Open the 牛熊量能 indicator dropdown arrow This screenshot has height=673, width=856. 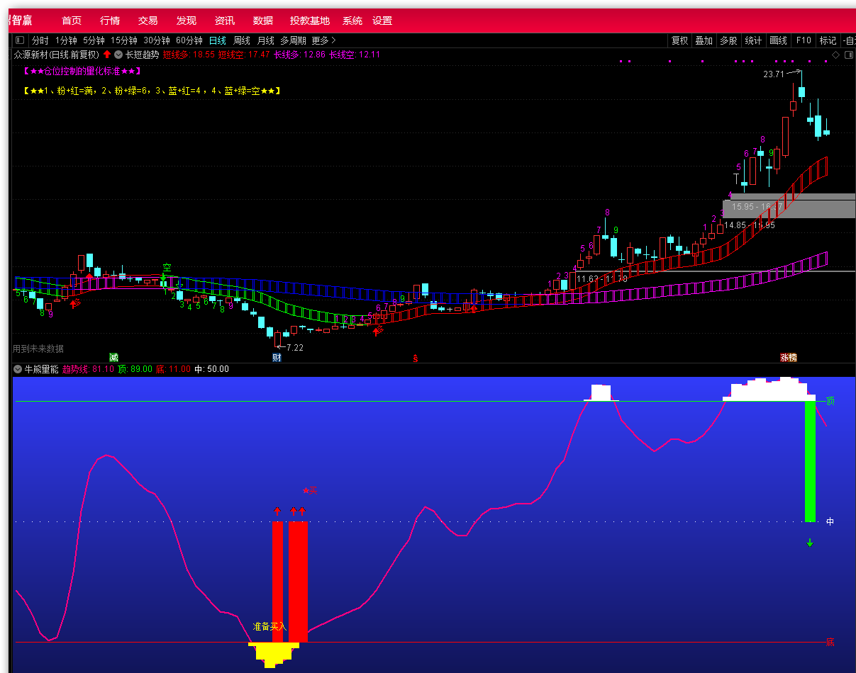click(x=18, y=369)
